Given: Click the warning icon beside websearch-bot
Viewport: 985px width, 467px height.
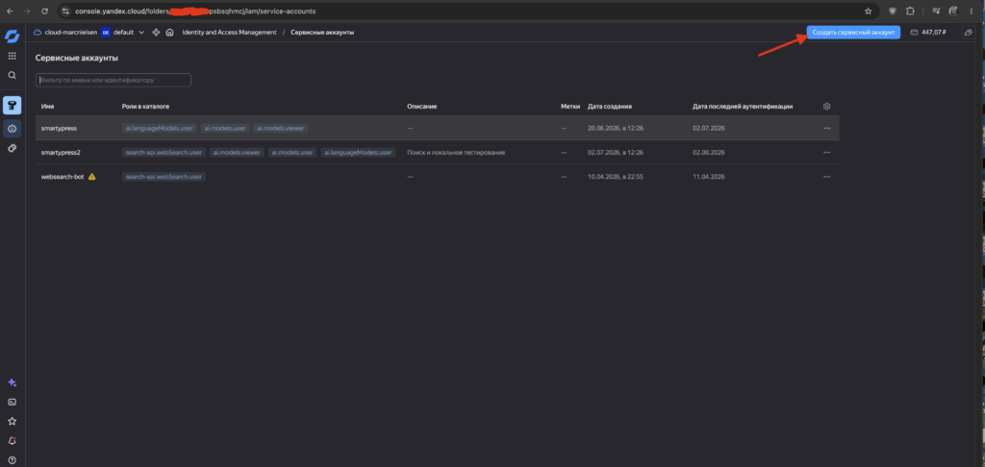Looking at the screenshot, I should point(91,177).
